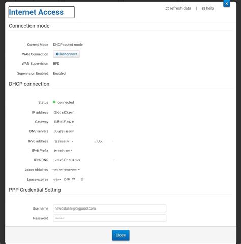Viewport: 241px width, 244px height.
Task: Select the IP address value text
Action: pyautogui.click(x=64, y=112)
